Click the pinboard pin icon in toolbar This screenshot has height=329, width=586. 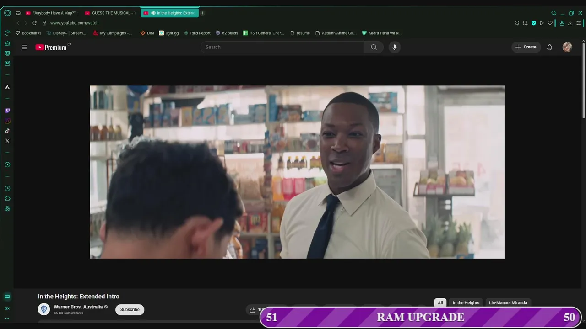[x=517, y=23]
